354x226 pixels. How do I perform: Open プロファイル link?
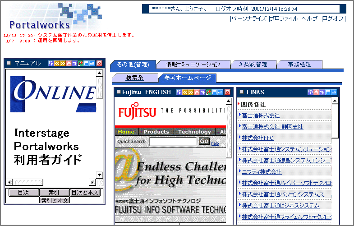pyautogui.click(x=284, y=18)
